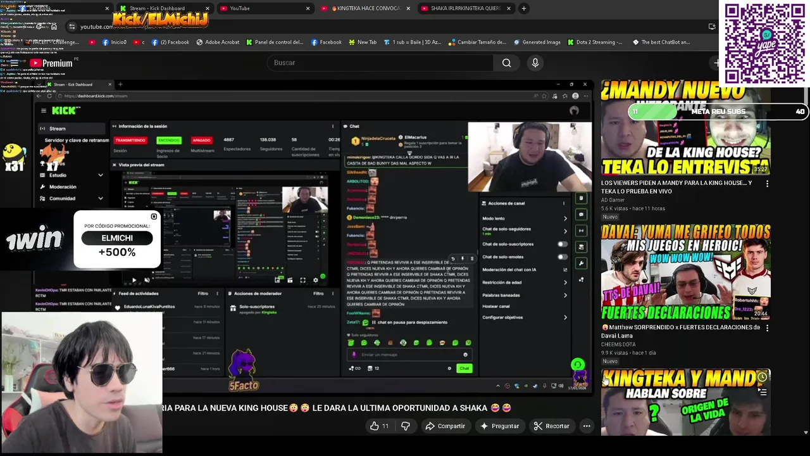The image size is (810, 456).
Task: Like the video with thumbs up
Action: coord(379,426)
